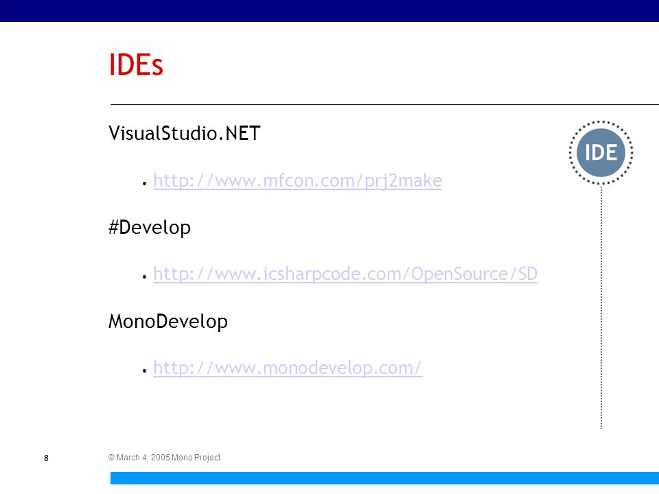Select the red IDEs slide title

pyautogui.click(x=136, y=64)
